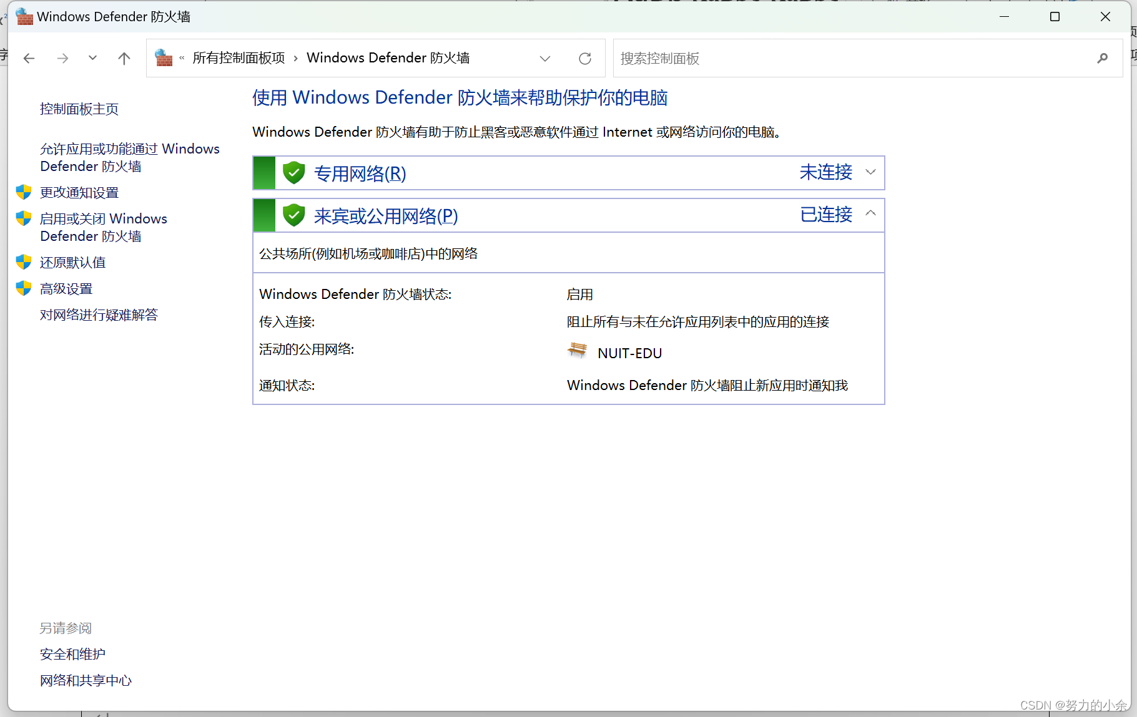Viewport: 1137px width, 717px height.
Task: Click the 通知状态 label
Action: tap(287, 386)
